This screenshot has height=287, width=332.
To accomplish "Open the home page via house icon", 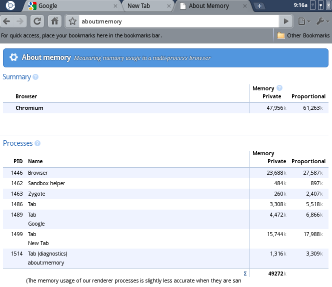I will coord(54,21).
